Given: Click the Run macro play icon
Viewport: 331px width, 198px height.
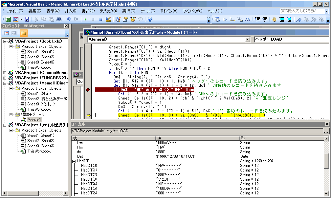Looking at the screenshot, I should pyautogui.click(x=85, y=19).
